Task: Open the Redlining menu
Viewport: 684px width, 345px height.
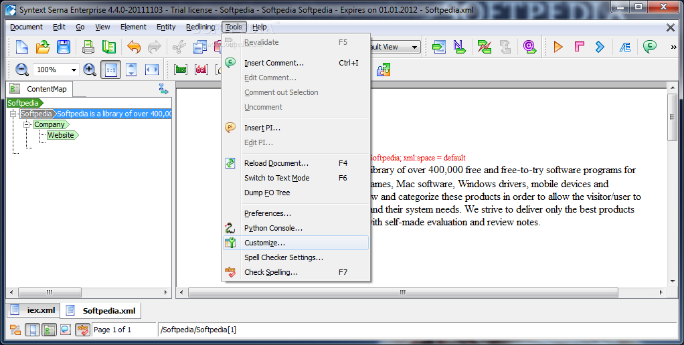Action: [x=200, y=27]
